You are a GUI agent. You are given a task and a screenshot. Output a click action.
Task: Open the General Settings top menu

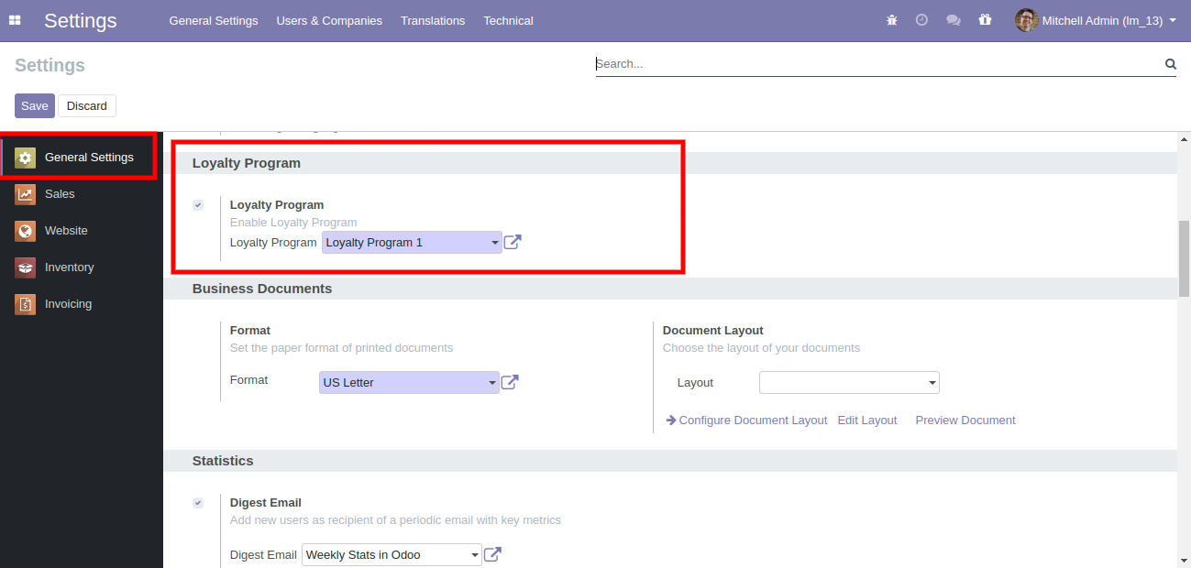pyautogui.click(x=214, y=20)
